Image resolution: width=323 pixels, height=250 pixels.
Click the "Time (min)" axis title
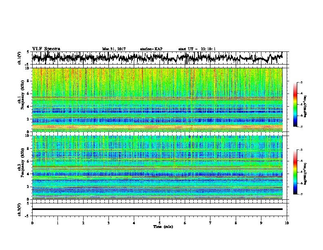(x=163, y=227)
